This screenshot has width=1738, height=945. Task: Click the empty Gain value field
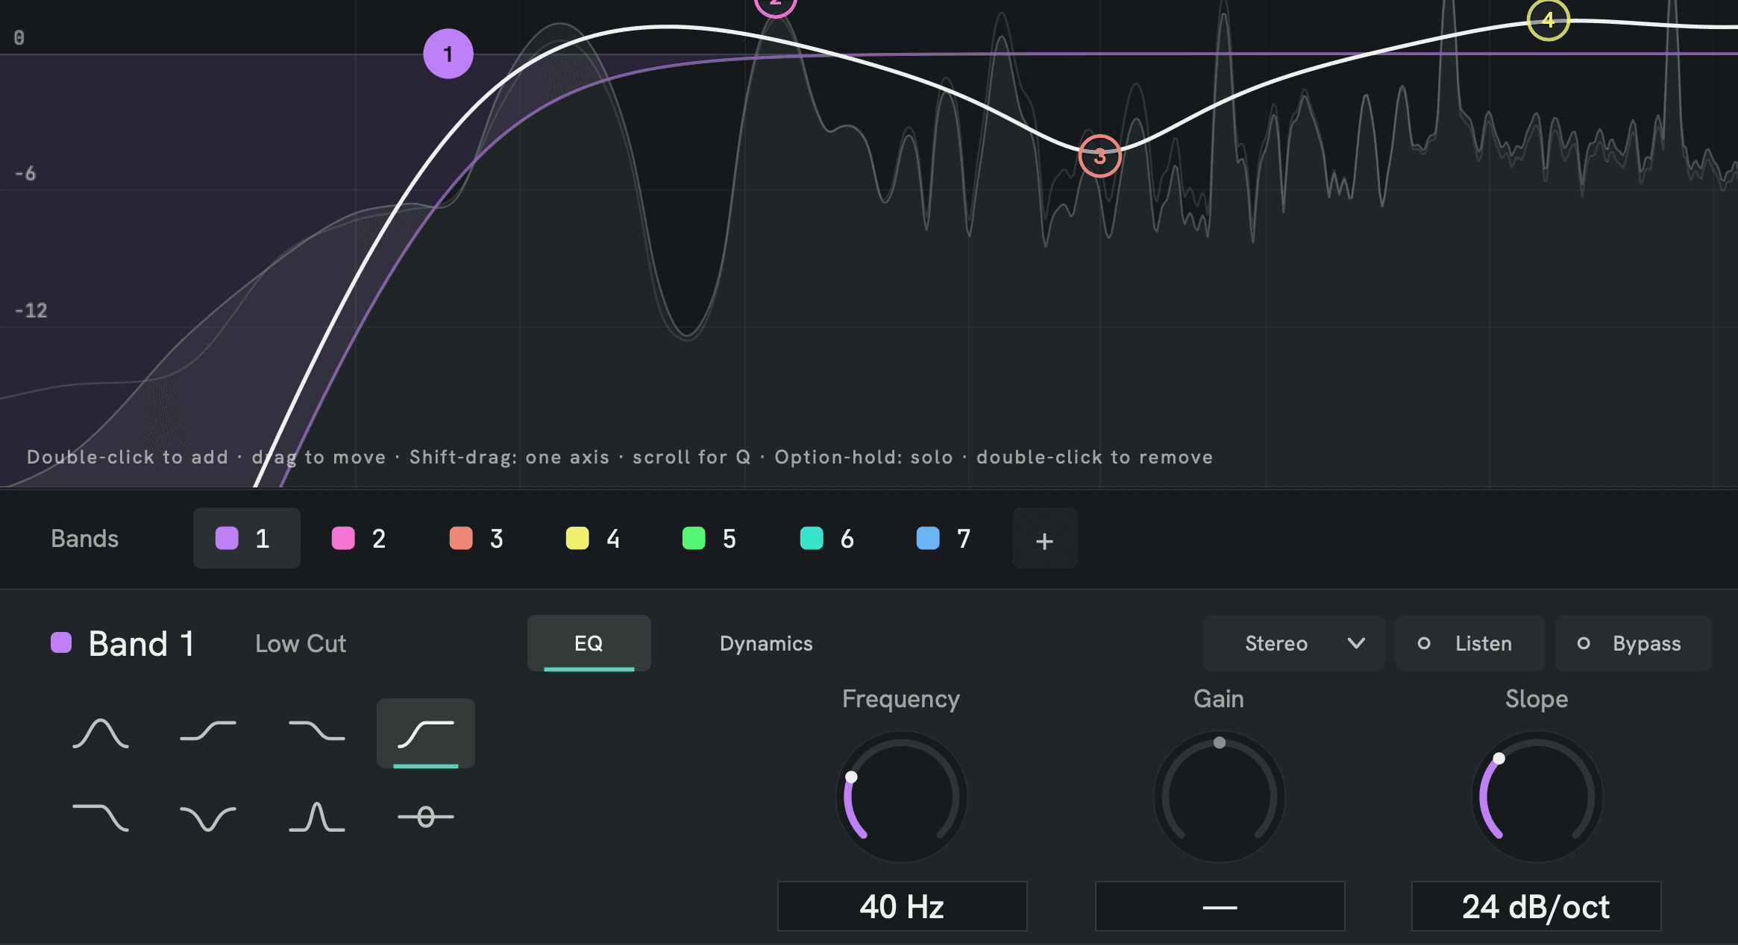coord(1220,906)
